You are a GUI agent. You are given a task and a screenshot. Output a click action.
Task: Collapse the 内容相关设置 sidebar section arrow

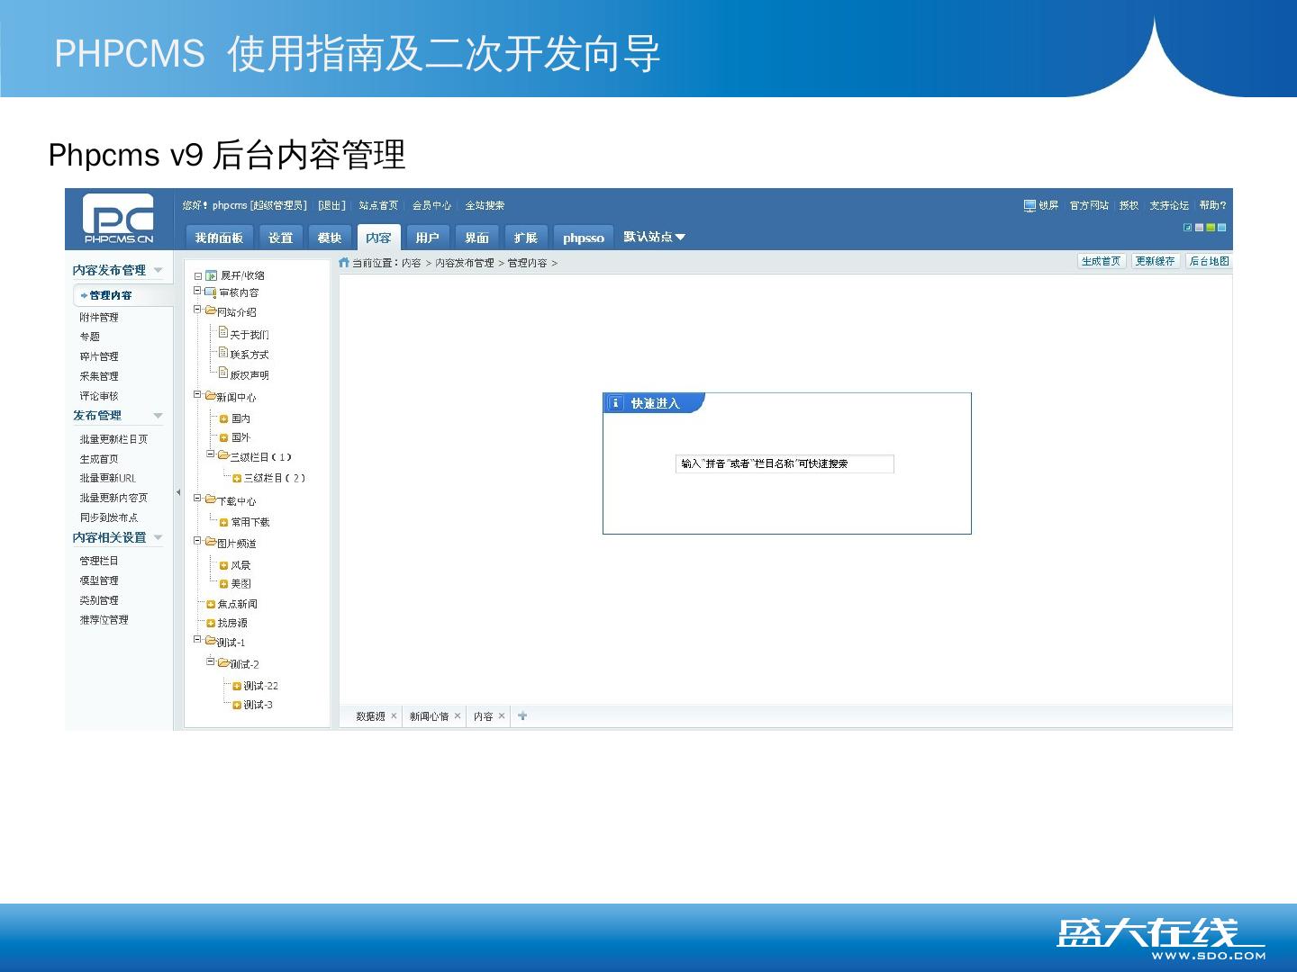click(158, 538)
